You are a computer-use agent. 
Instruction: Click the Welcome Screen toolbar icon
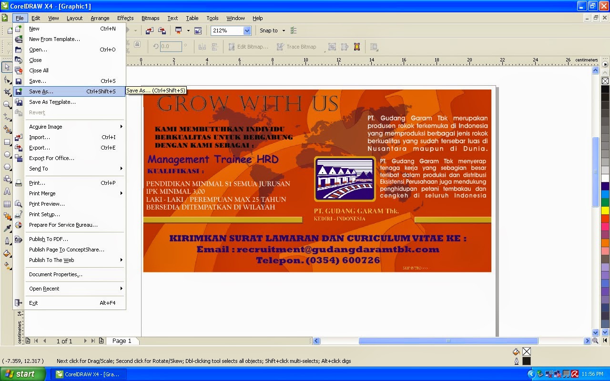coord(198,30)
